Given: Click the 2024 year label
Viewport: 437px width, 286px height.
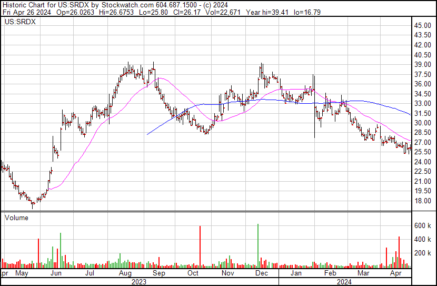Looking at the screenshot, I should [x=344, y=282].
